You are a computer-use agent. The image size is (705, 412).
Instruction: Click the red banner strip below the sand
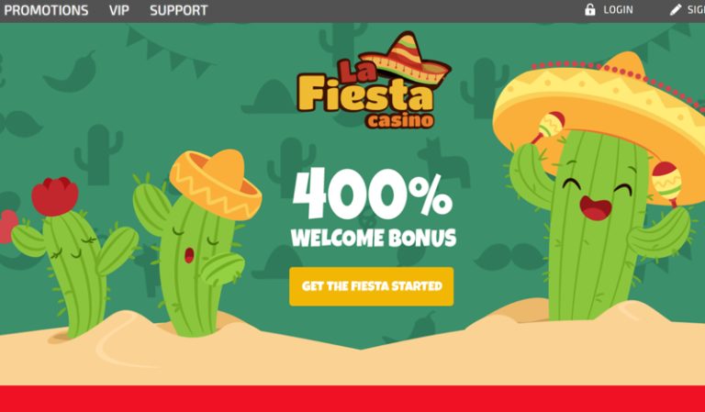[352, 398]
